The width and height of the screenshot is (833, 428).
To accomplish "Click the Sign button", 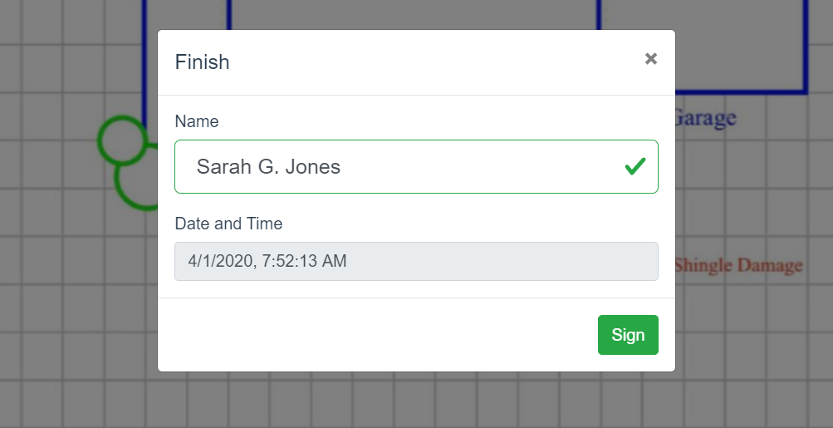I will [628, 335].
